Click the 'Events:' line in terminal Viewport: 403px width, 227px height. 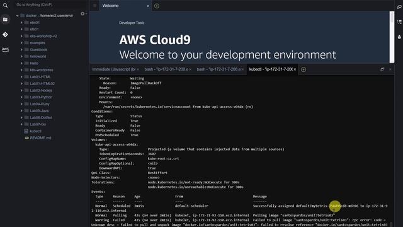pos(98,192)
